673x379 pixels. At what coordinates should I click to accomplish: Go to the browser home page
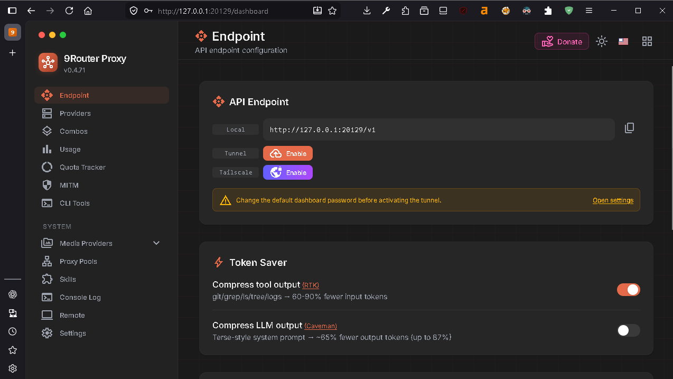[x=88, y=11]
